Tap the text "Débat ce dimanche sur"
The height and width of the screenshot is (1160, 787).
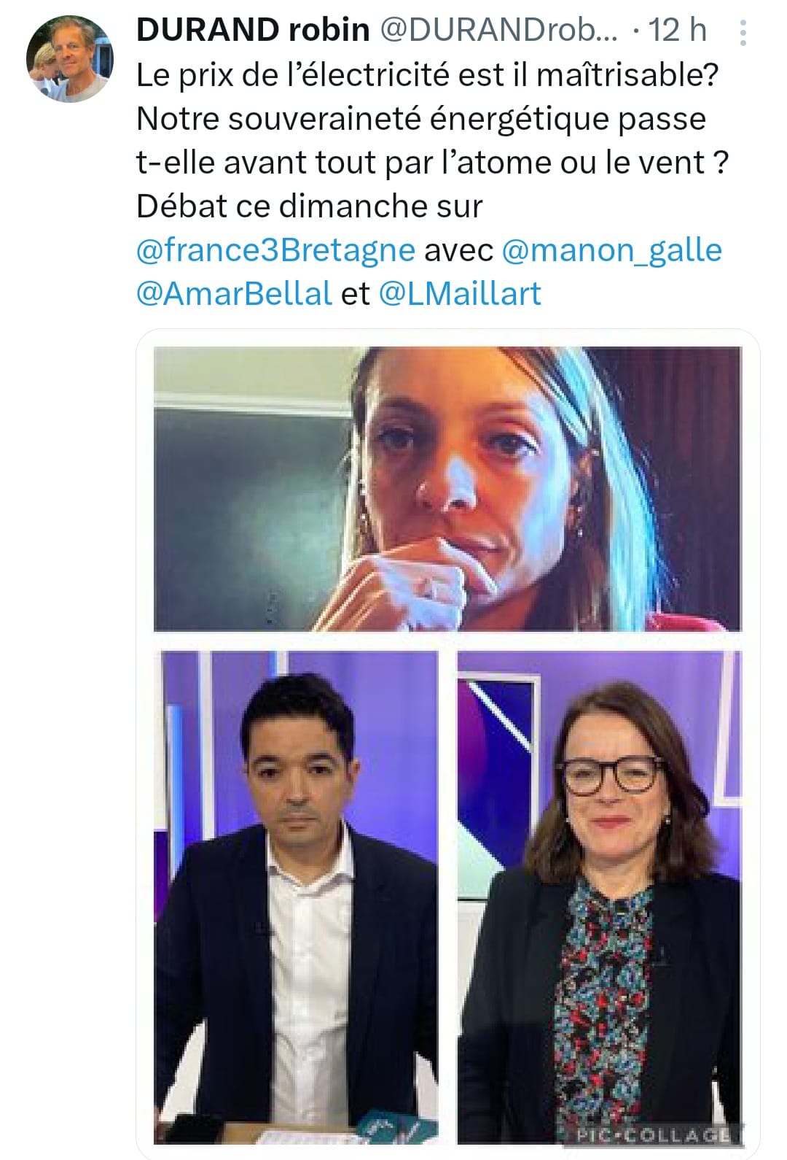pyautogui.click(x=309, y=206)
